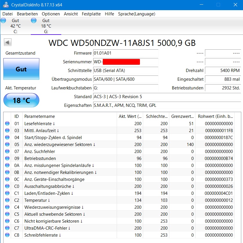Image resolution: width=243 pixels, height=243 pixels.
Task: Click the ID column header
Action: coord(17,116)
